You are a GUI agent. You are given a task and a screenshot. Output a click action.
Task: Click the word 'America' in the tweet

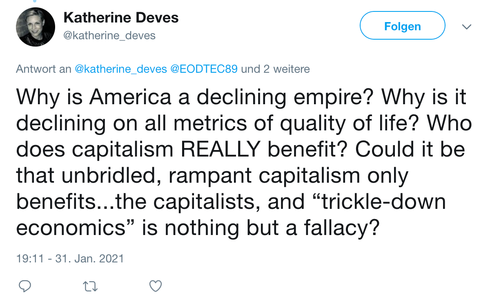coord(130,97)
